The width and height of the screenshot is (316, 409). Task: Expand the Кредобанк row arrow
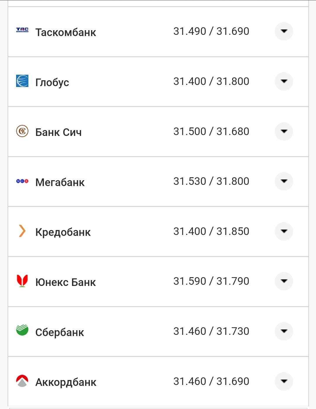pos(284,231)
